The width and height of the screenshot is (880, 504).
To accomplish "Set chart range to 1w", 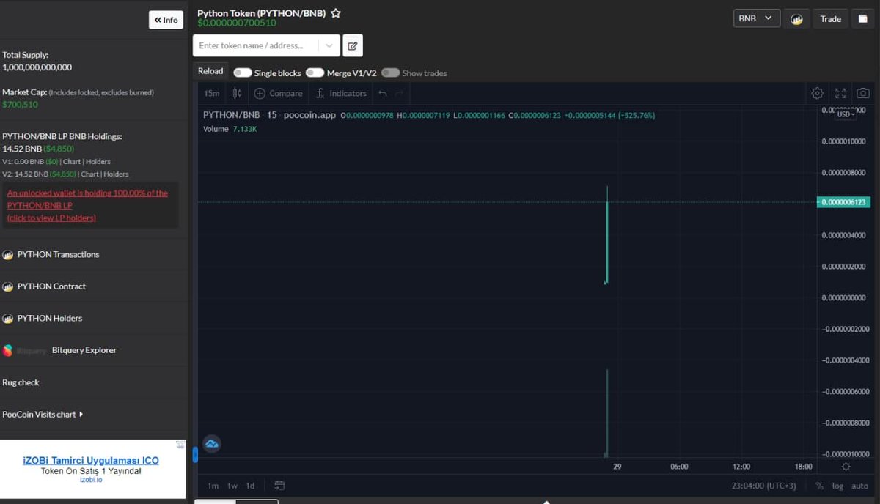I will click(232, 486).
